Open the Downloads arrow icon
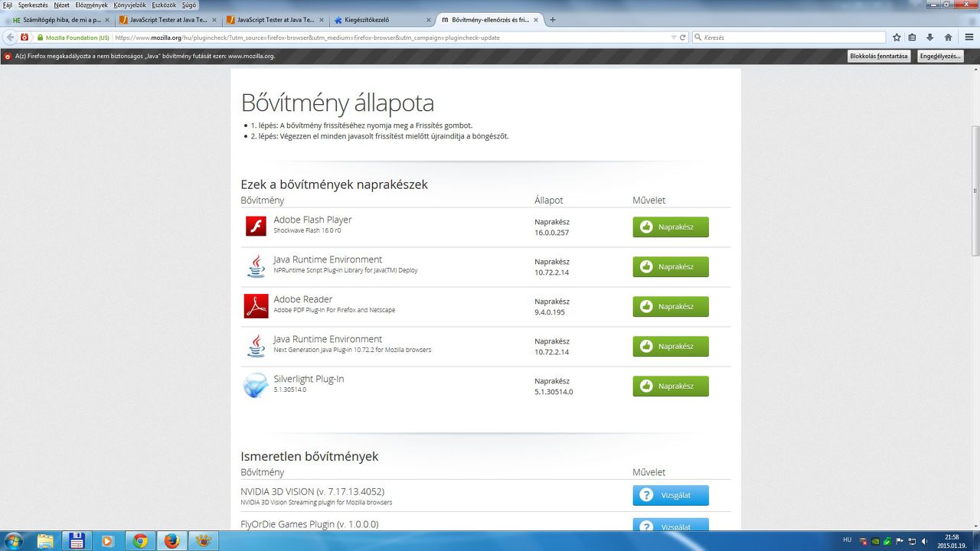The image size is (980, 551). click(930, 37)
